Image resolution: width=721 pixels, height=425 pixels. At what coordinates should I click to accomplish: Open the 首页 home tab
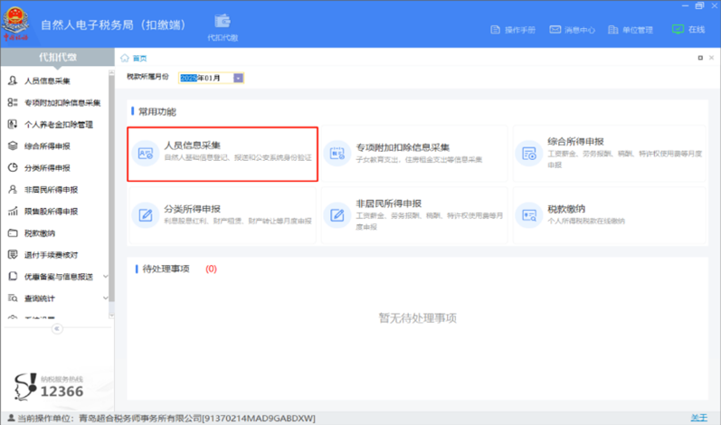point(140,59)
